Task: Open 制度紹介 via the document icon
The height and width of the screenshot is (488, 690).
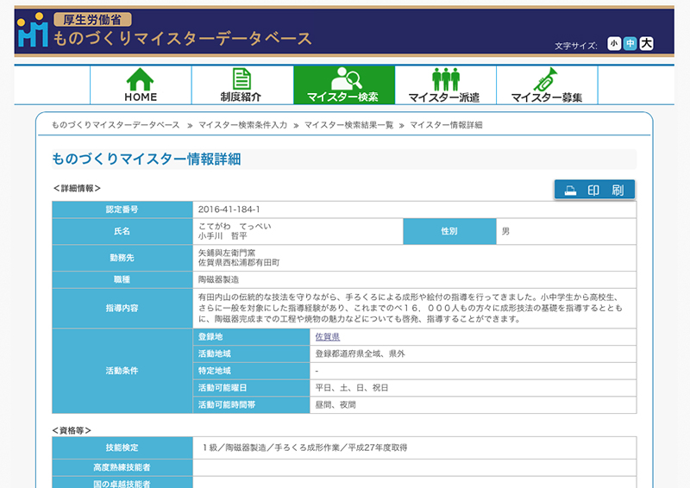Action: [x=241, y=78]
